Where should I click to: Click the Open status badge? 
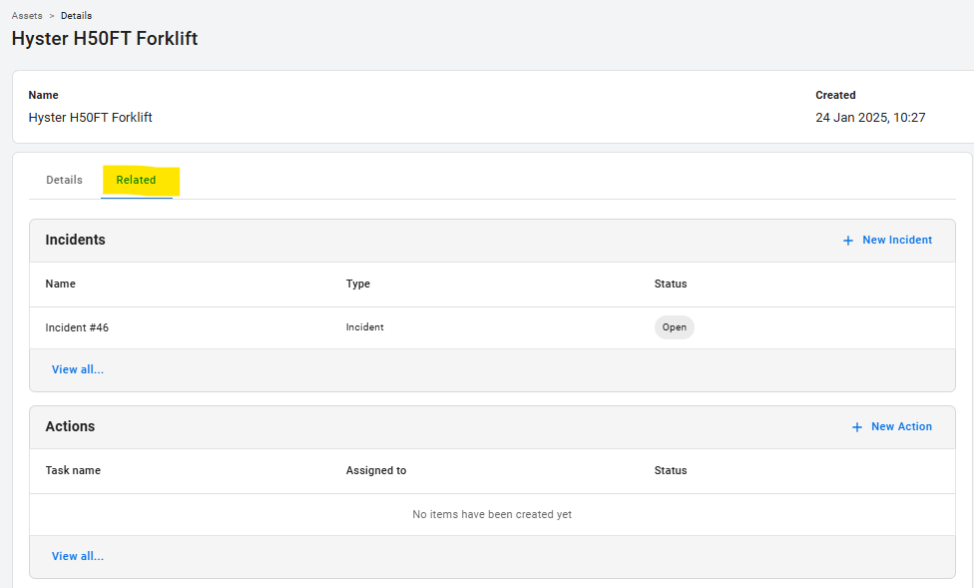click(x=675, y=327)
